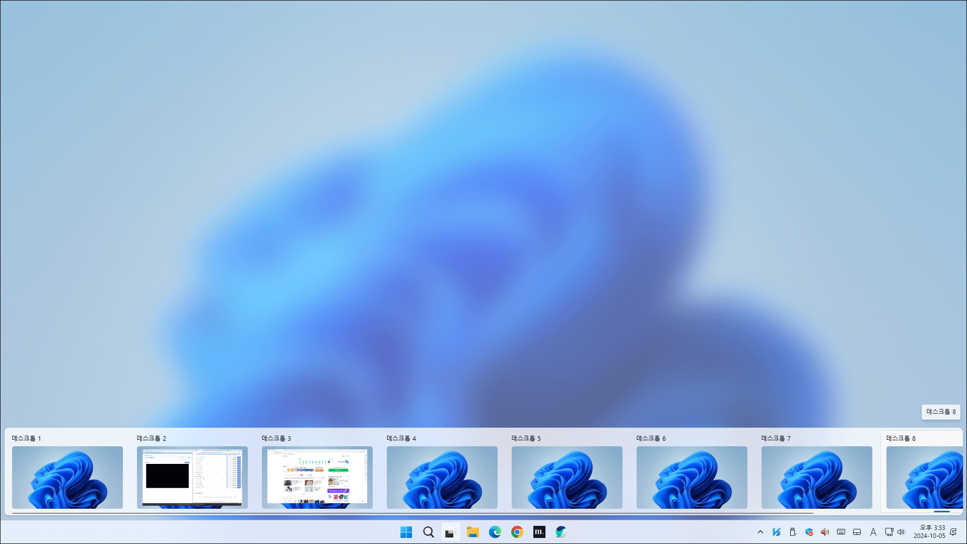This screenshot has width=967, height=544.
Task: Launch Google Chrome from the taskbar
Action: tap(517, 532)
